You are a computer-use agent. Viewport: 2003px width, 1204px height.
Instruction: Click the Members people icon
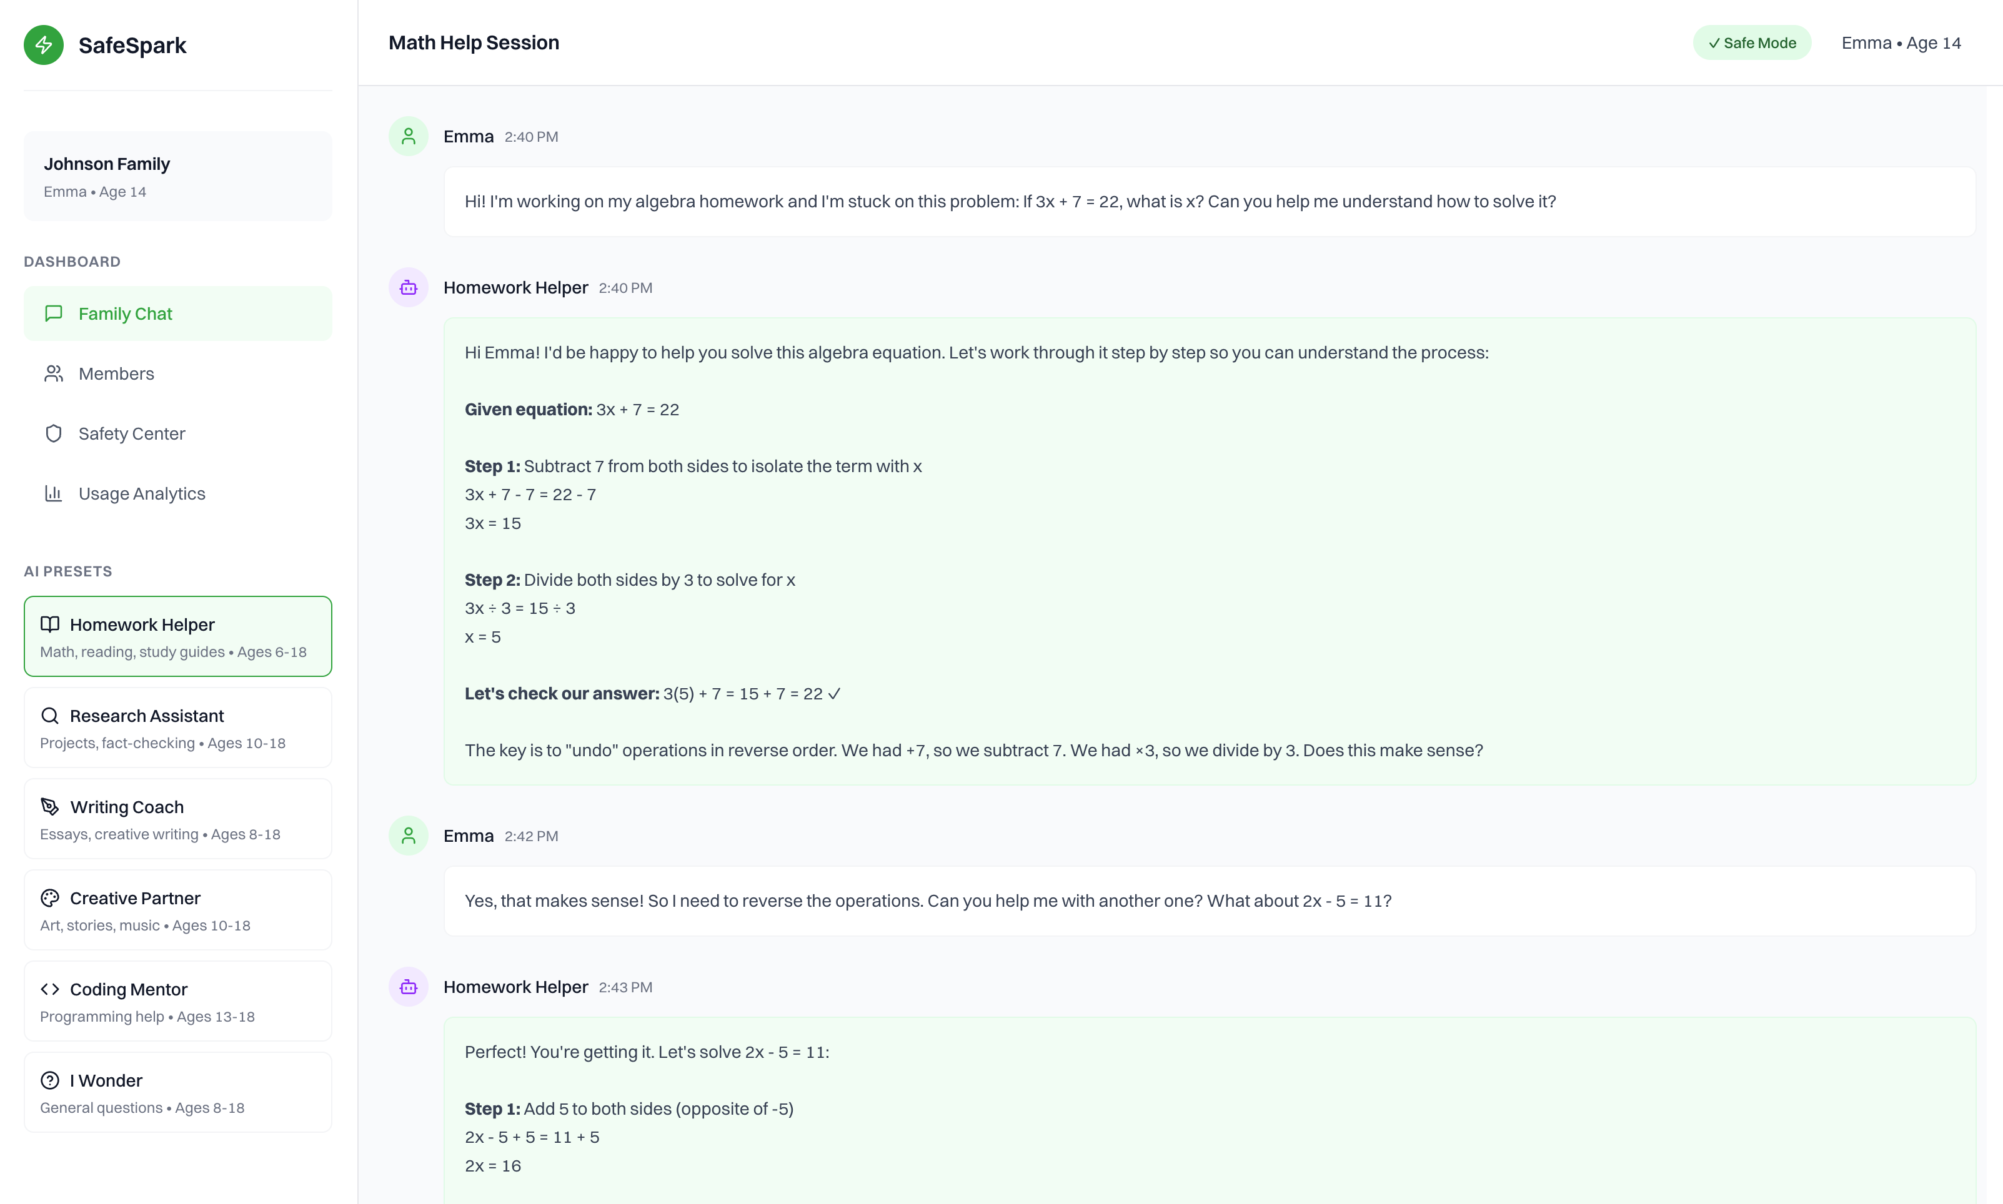54,373
